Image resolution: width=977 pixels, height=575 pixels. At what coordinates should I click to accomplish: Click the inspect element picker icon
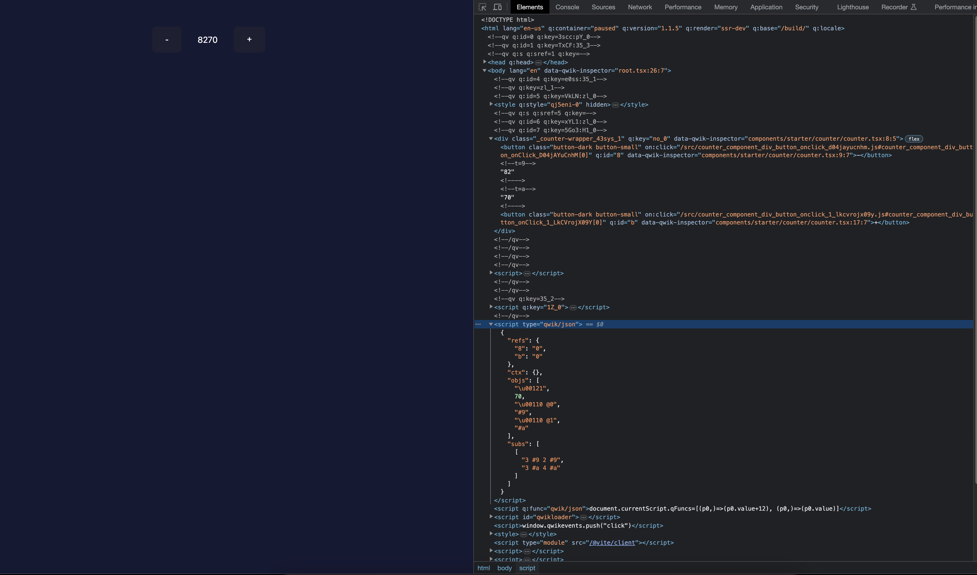point(482,7)
